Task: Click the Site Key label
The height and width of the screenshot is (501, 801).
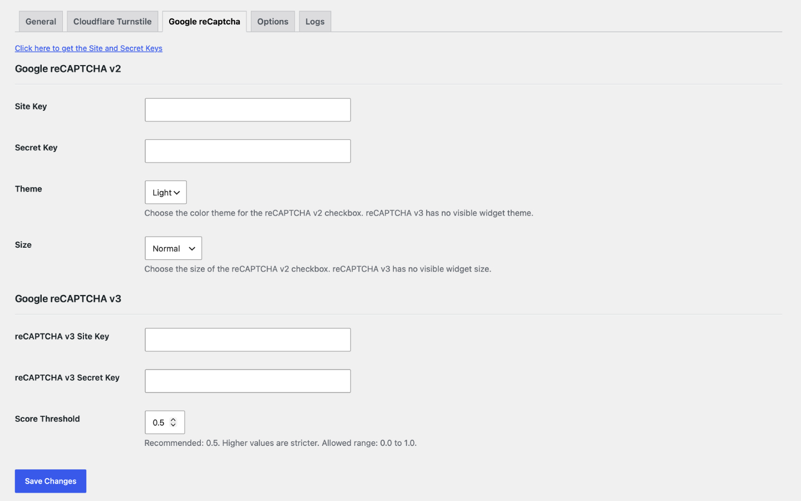Action: pyautogui.click(x=31, y=106)
